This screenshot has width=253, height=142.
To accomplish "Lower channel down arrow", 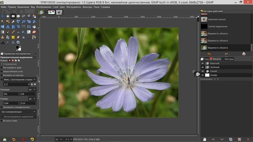I will (x=222, y=139).
